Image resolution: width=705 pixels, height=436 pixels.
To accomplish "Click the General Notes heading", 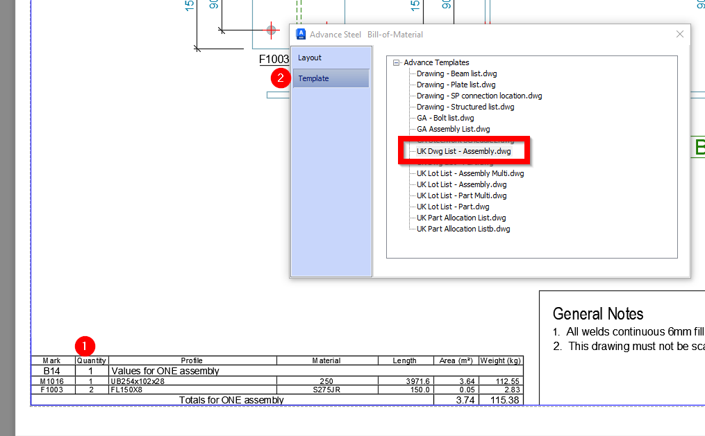I will pyautogui.click(x=598, y=313).
